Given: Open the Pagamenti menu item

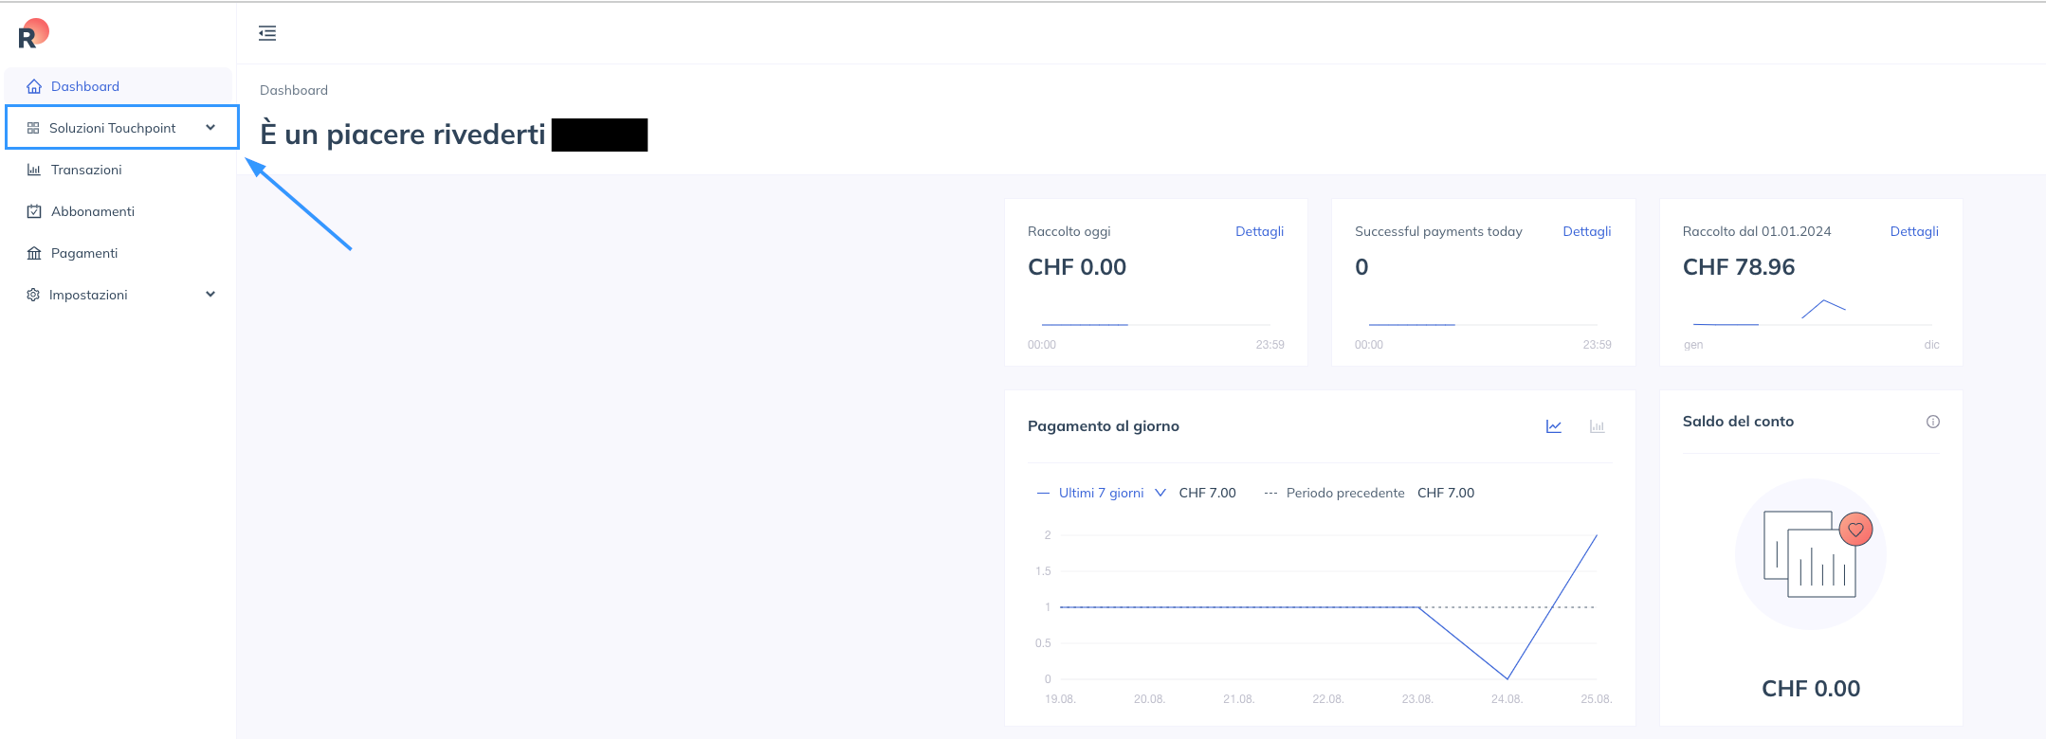Looking at the screenshot, I should pyautogui.click(x=84, y=253).
